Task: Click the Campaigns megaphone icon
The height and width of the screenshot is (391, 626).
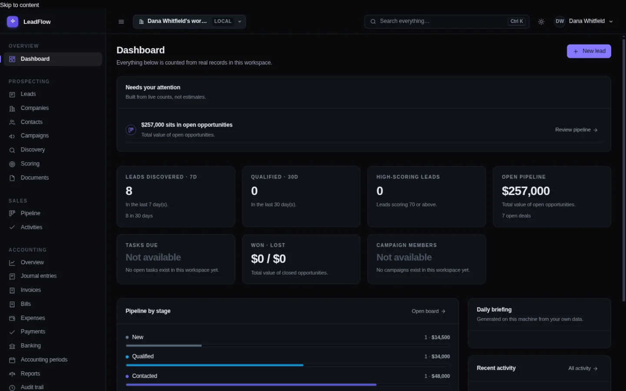Action: 12,136
